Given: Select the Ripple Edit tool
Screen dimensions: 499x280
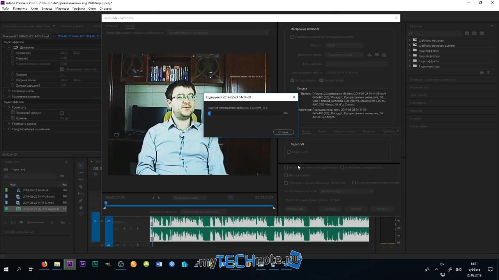Looking at the screenshot, I should point(81,180).
